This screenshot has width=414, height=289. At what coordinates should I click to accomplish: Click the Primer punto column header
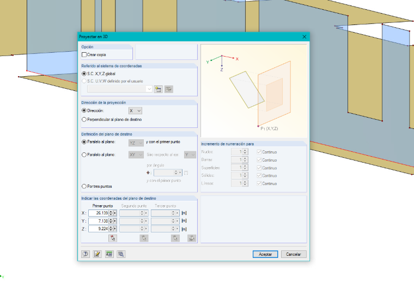102,206
